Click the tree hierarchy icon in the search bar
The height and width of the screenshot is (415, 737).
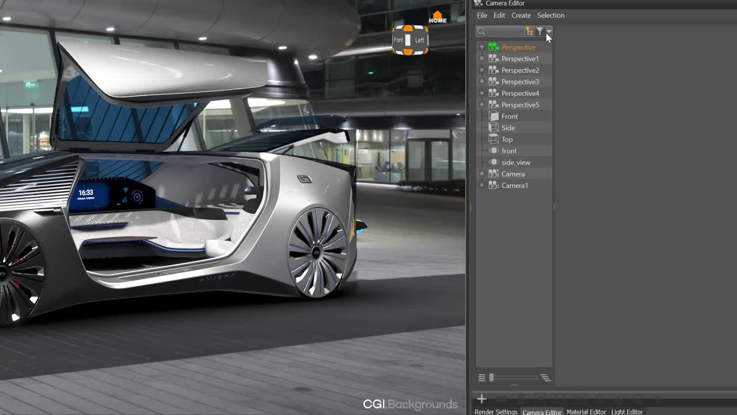529,31
